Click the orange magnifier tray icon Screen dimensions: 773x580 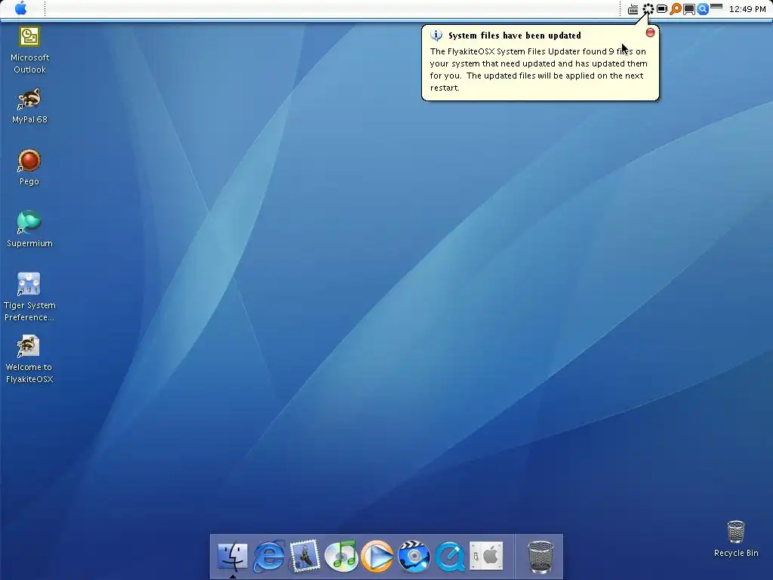(x=676, y=9)
